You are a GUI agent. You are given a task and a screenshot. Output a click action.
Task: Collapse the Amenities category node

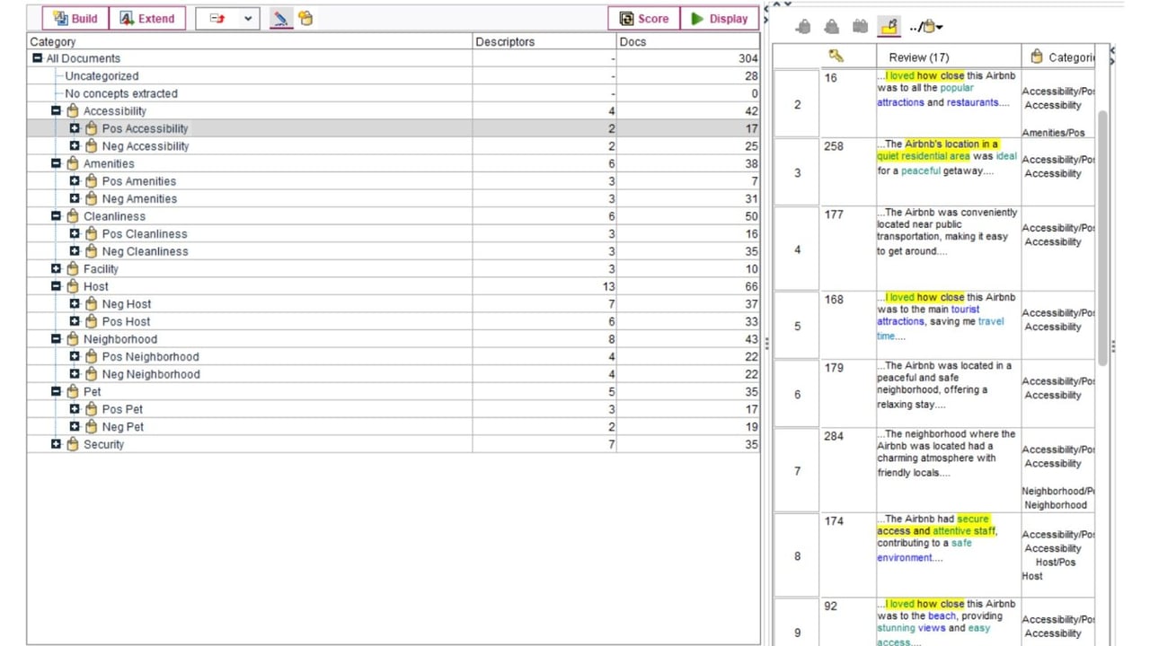pos(56,163)
